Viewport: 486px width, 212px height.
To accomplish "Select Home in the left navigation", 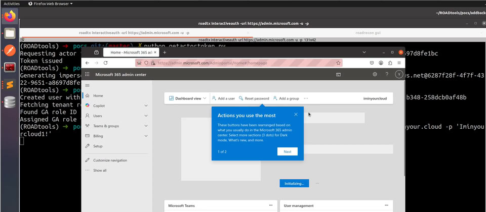I will tap(98, 95).
